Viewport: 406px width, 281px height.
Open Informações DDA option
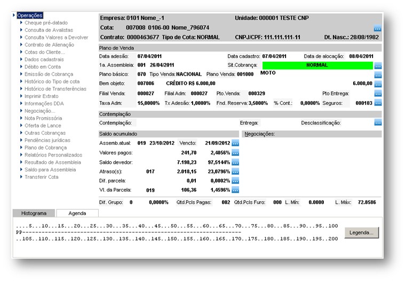(x=44, y=104)
